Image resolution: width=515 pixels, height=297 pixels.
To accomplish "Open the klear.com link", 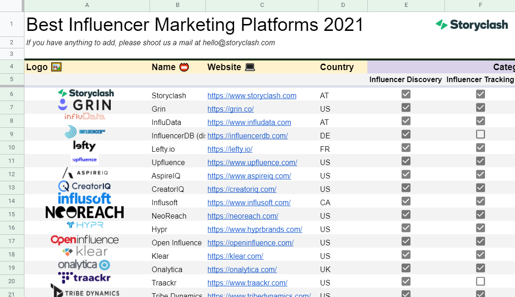I will coord(235,256).
